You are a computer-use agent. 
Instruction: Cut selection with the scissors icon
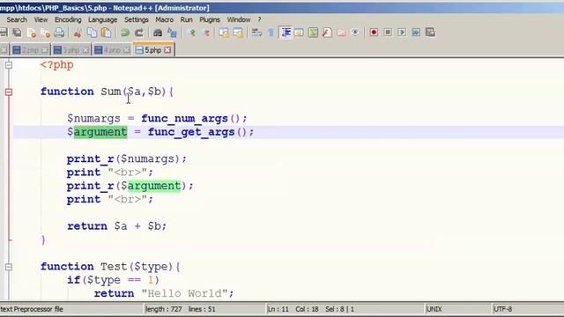tap(78, 33)
